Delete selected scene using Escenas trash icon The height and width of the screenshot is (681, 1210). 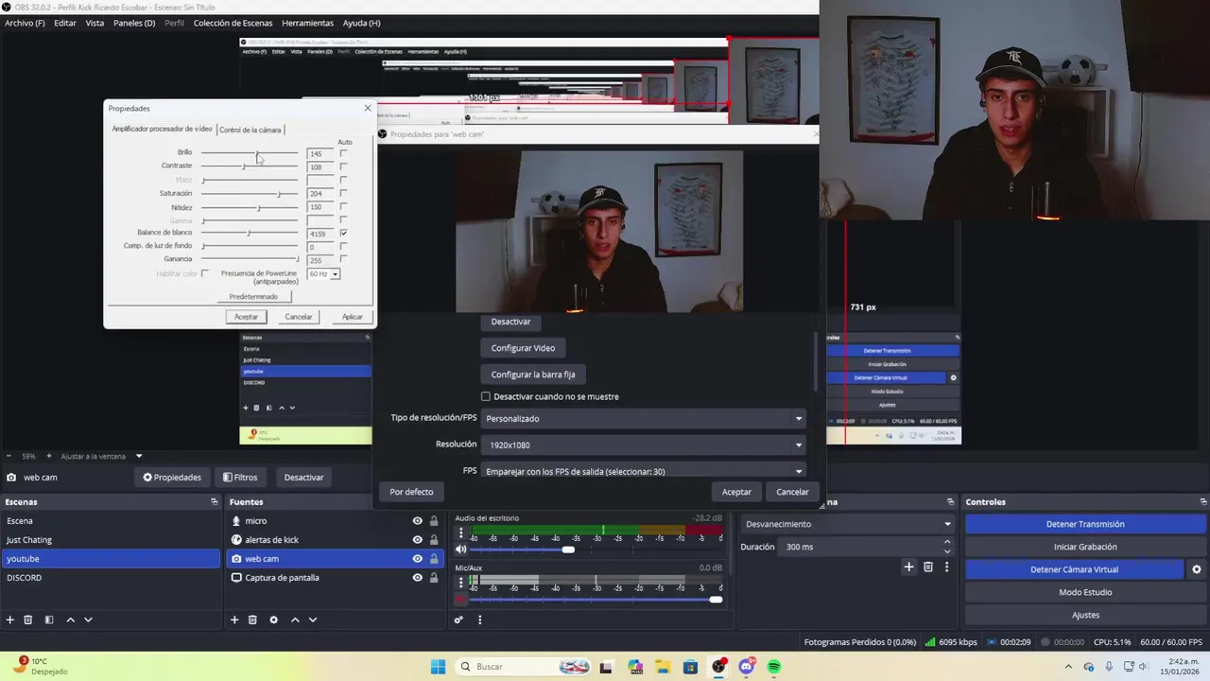click(x=28, y=620)
